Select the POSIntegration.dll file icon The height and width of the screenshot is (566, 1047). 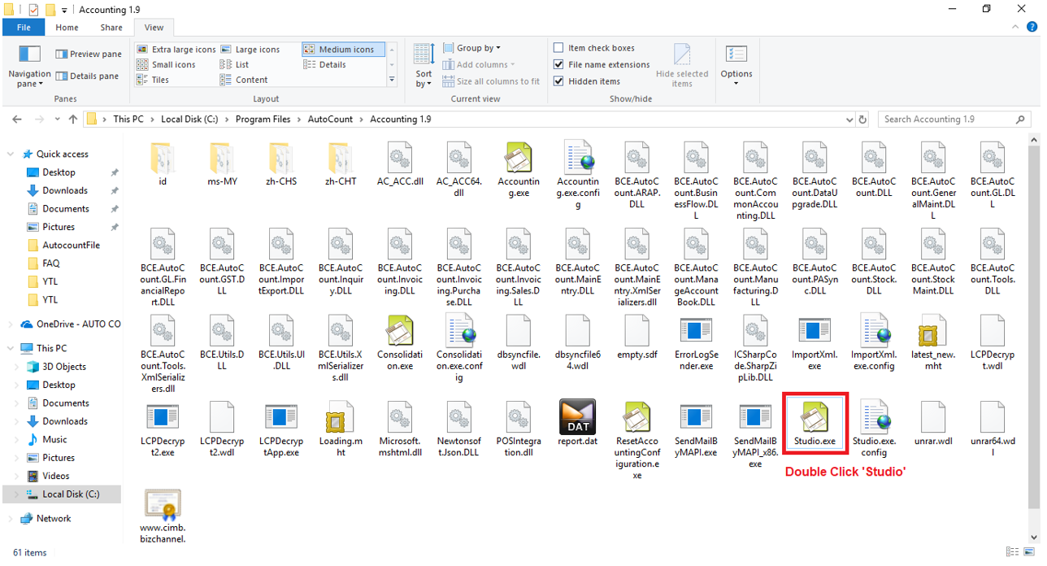coord(518,416)
